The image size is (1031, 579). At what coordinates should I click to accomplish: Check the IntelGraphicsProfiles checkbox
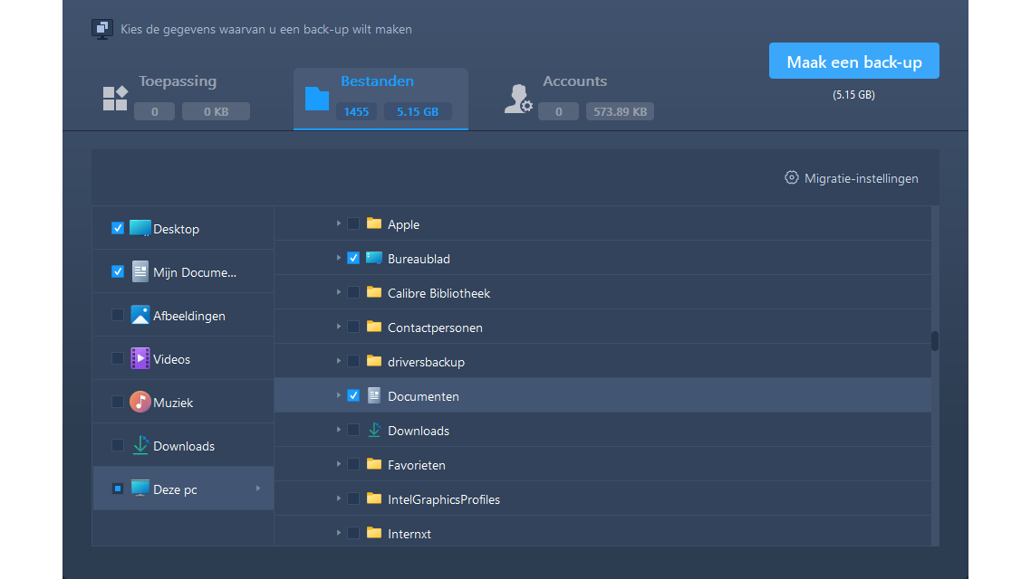[x=353, y=498]
